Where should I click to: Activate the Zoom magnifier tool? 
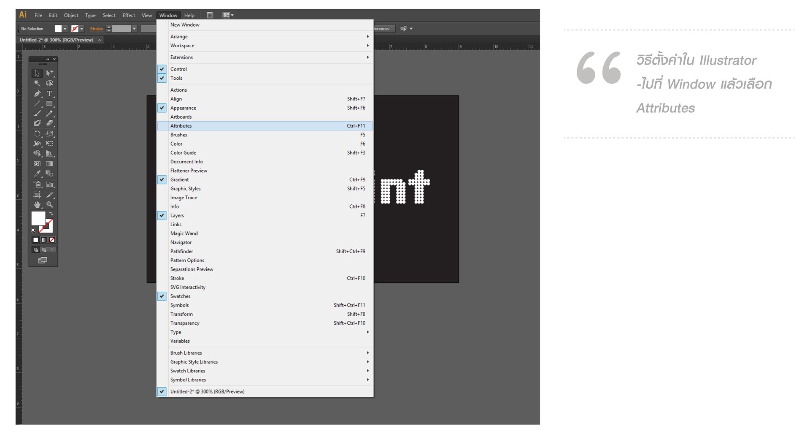coord(49,205)
